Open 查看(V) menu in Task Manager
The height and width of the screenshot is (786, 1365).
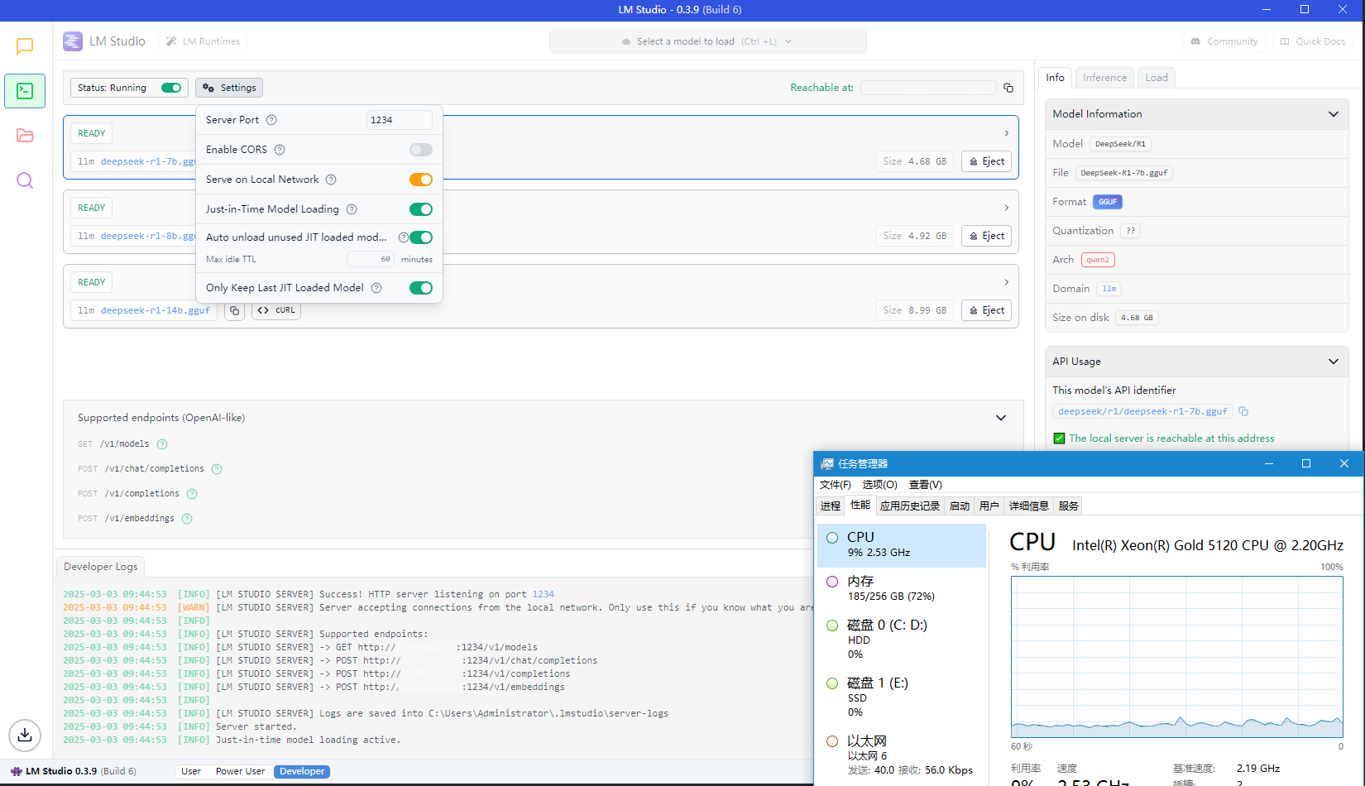coord(925,485)
